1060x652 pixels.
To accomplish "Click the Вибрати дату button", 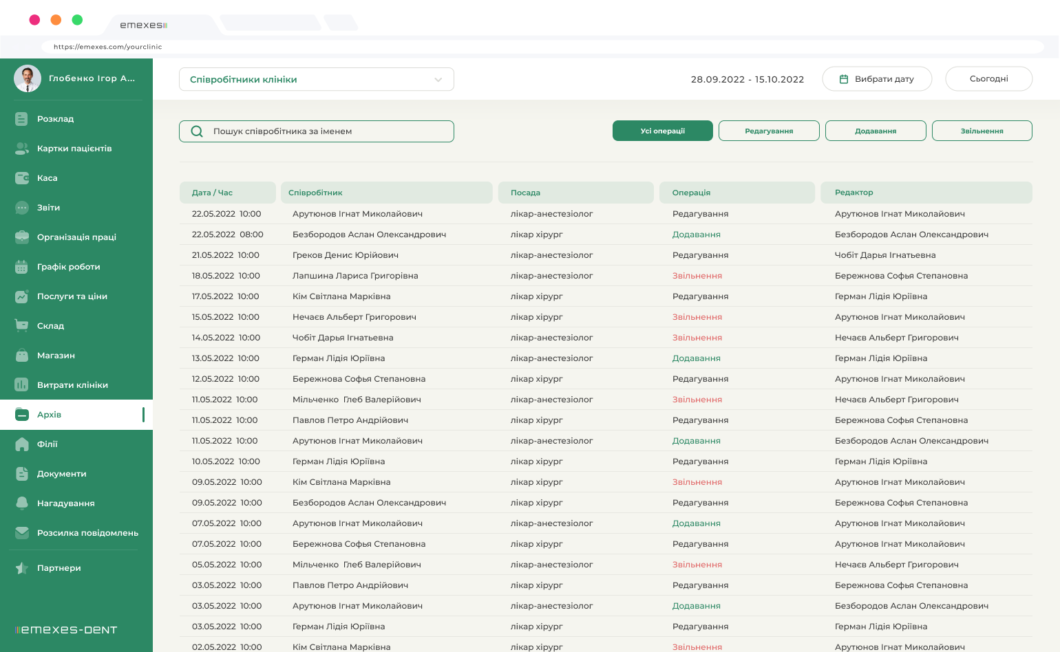I will [x=878, y=79].
